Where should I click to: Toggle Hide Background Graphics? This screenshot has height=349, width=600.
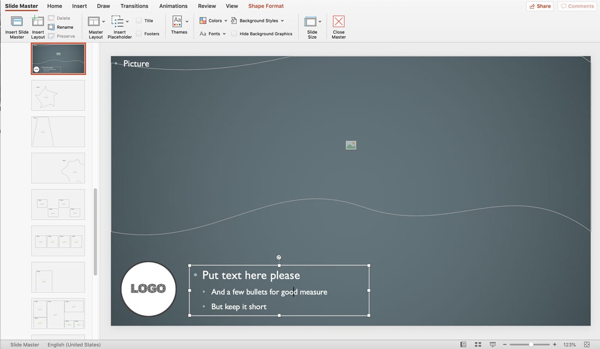click(235, 33)
